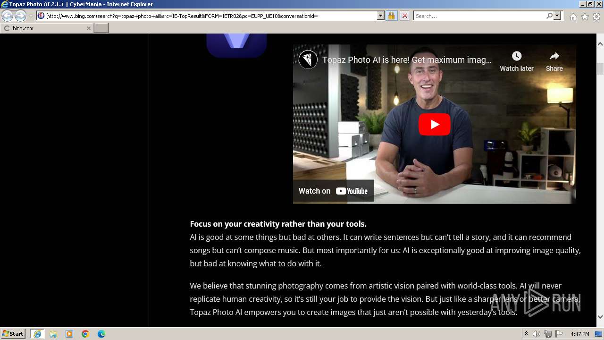Open the media player taskbar icon
This screenshot has width=604, height=340.
[69, 334]
